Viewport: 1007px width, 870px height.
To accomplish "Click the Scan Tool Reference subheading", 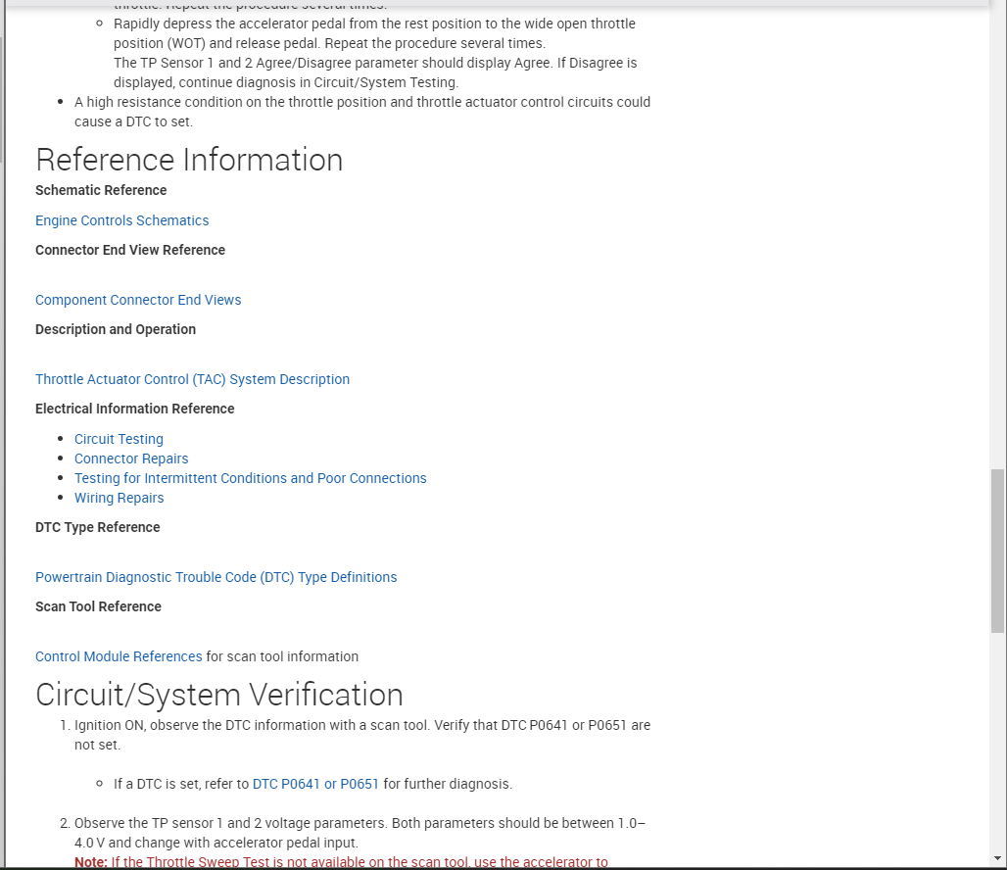I will pyautogui.click(x=98, y=606).
